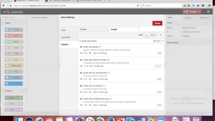Select the mqtt output node

13,110
